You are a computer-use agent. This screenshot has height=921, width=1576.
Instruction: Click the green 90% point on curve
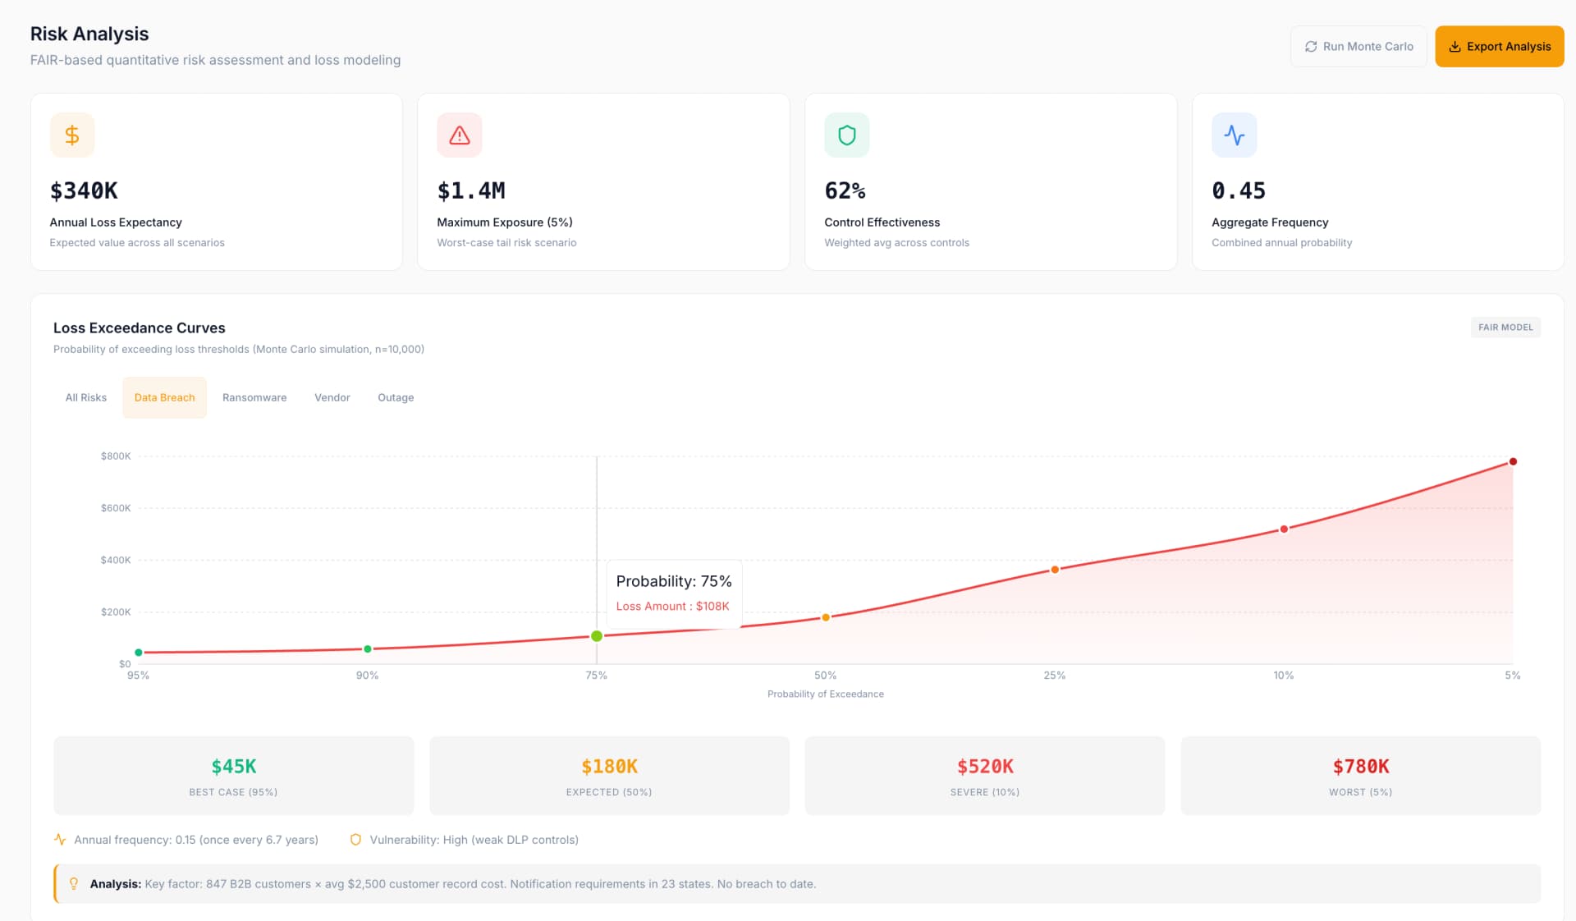[368, 649]
